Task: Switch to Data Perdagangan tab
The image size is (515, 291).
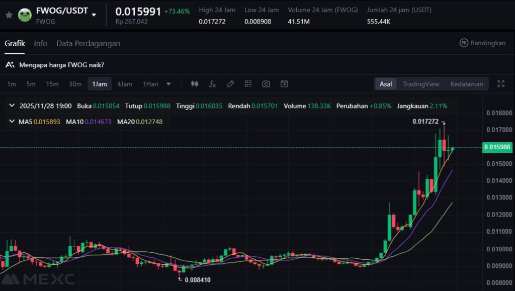Action: 88,44
